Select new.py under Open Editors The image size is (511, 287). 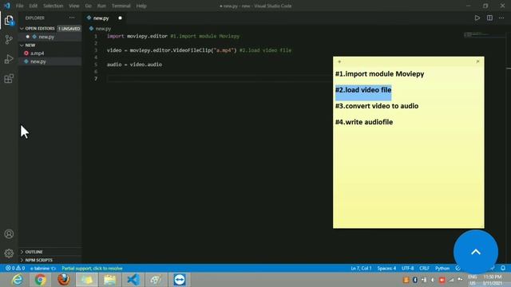point(46,37)
